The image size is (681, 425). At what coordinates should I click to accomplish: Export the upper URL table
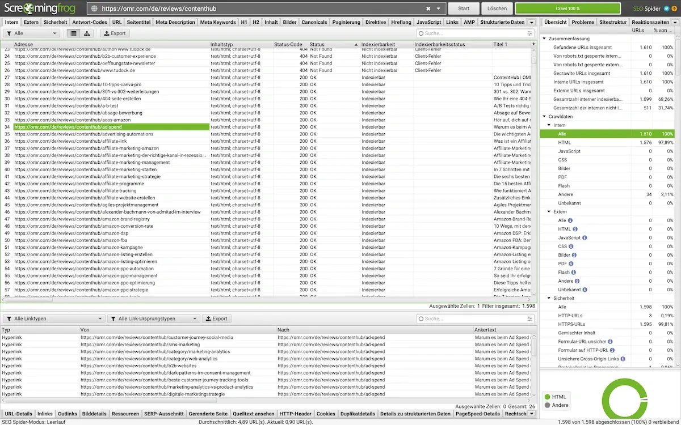coord(114,33)
